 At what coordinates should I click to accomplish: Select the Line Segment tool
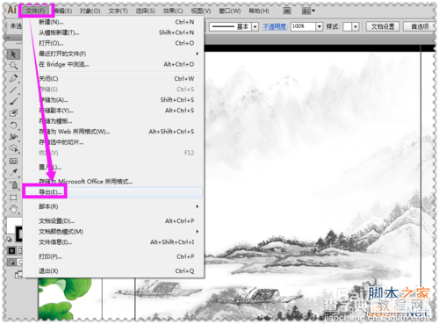click(13, 90)
